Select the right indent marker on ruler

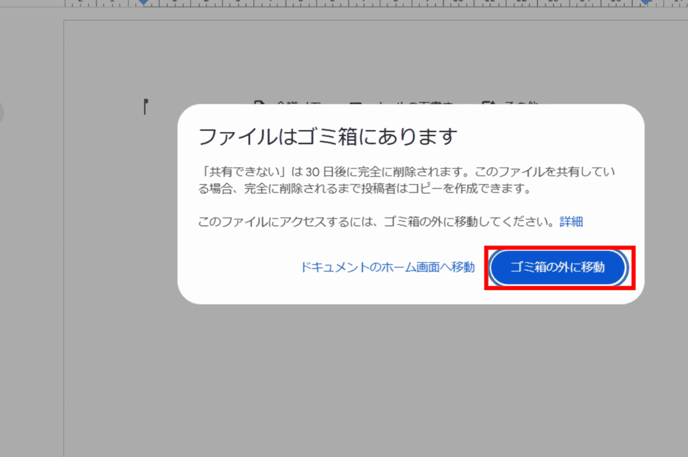[x=646, y=3]
